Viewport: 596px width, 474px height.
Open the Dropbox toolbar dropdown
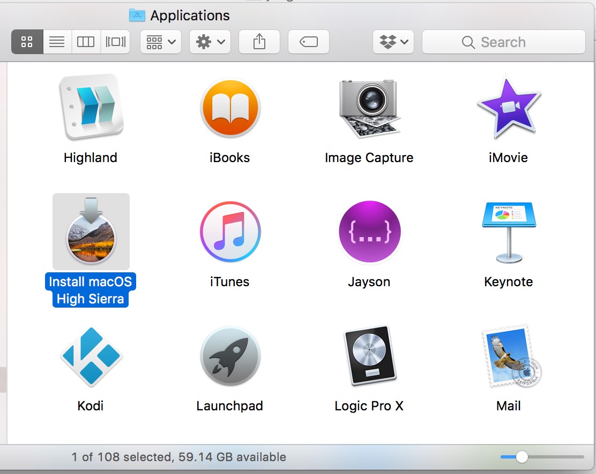[393, 42]
